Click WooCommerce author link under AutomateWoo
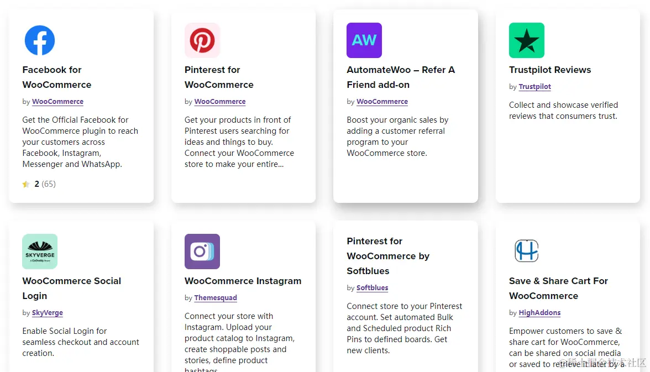The height and width of the screenshot is (372, 650). pos(382,102)
